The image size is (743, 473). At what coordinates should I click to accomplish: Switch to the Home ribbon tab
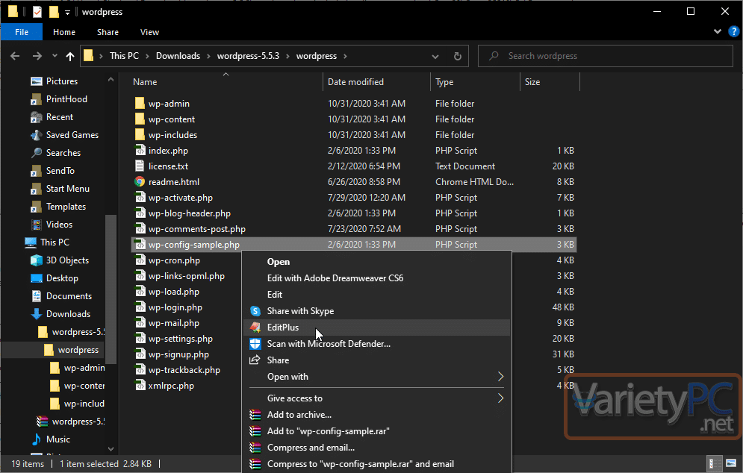click(64, 32)
